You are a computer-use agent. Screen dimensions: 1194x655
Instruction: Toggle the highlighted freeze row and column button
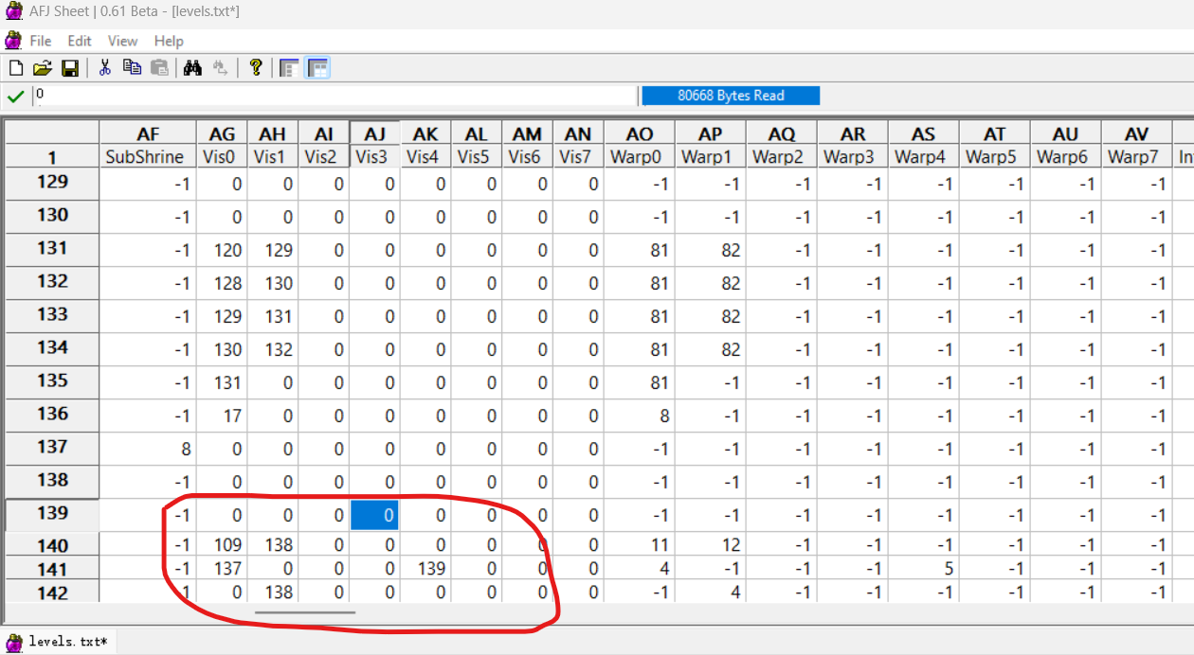317,68
